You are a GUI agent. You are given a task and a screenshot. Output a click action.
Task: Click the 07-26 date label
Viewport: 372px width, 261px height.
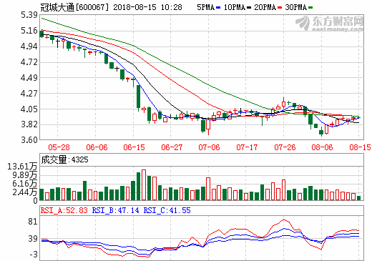285,147
